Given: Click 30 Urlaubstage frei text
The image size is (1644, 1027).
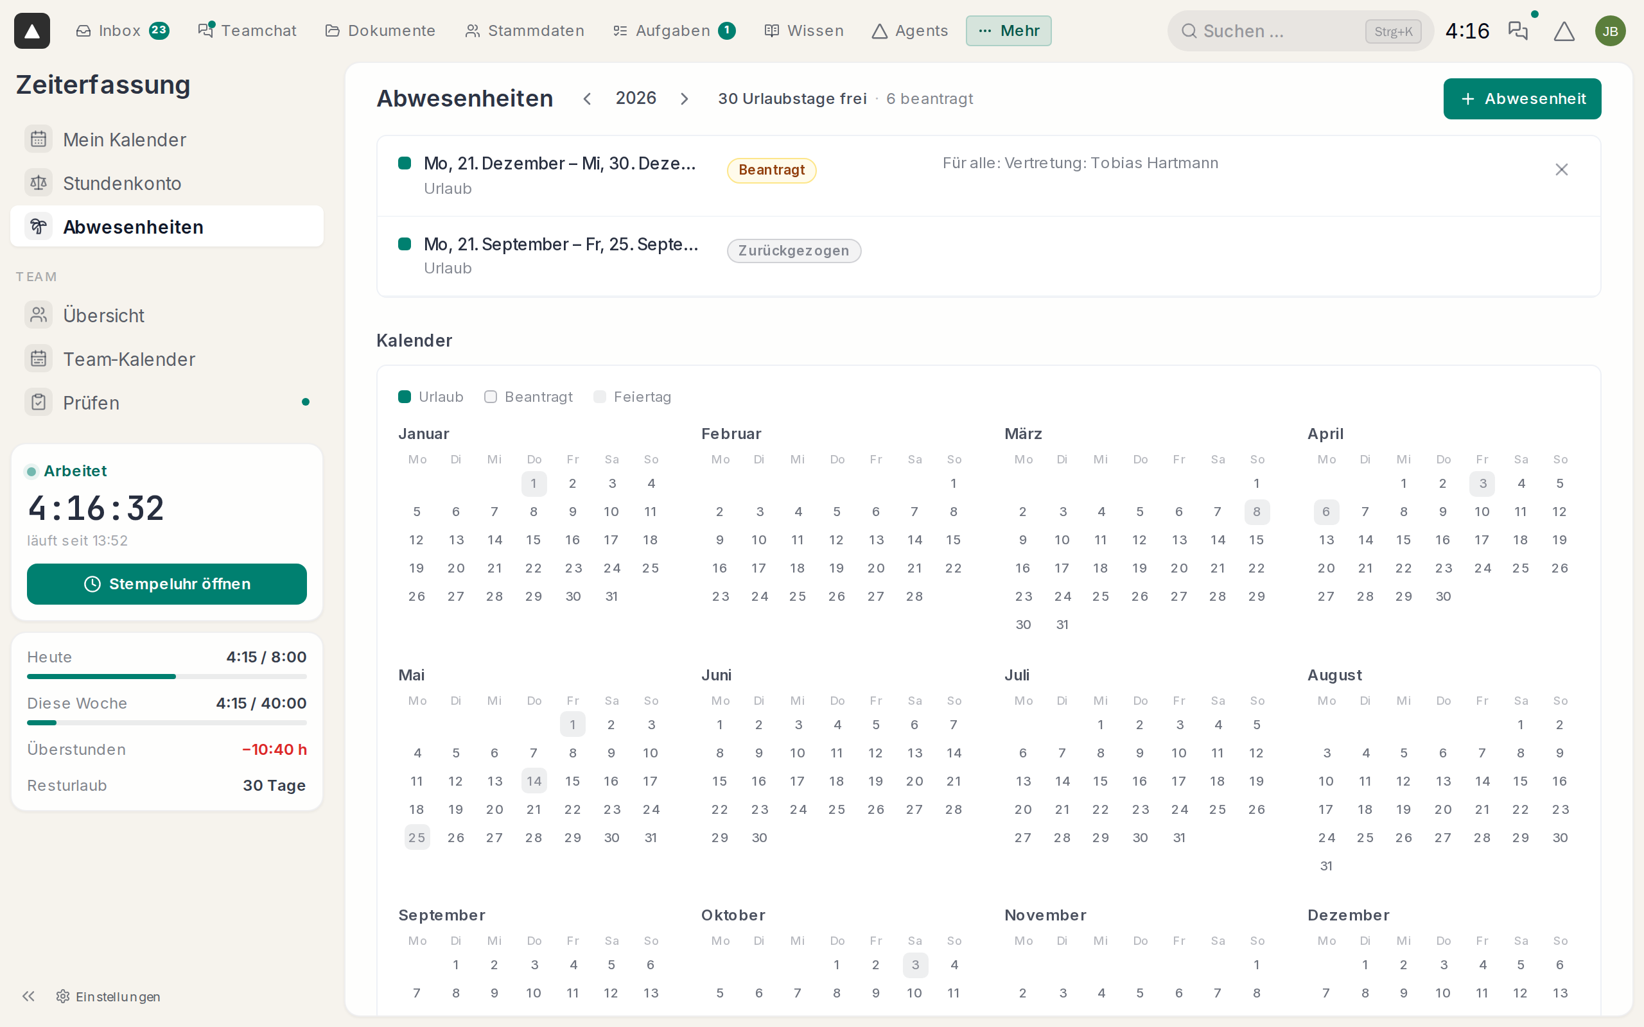Looking at the screenshot, I should point(792,98).
